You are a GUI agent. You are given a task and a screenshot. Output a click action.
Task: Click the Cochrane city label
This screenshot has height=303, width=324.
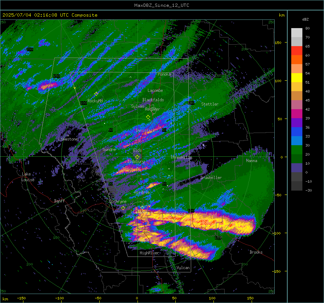[118, 201]
